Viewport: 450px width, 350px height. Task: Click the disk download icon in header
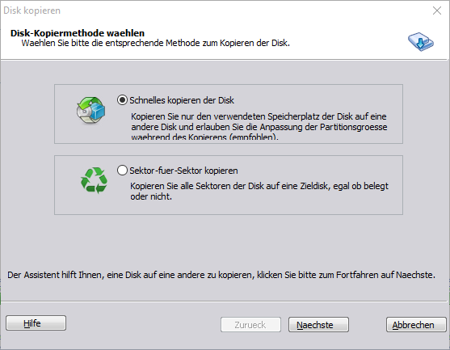pos(421,42)
